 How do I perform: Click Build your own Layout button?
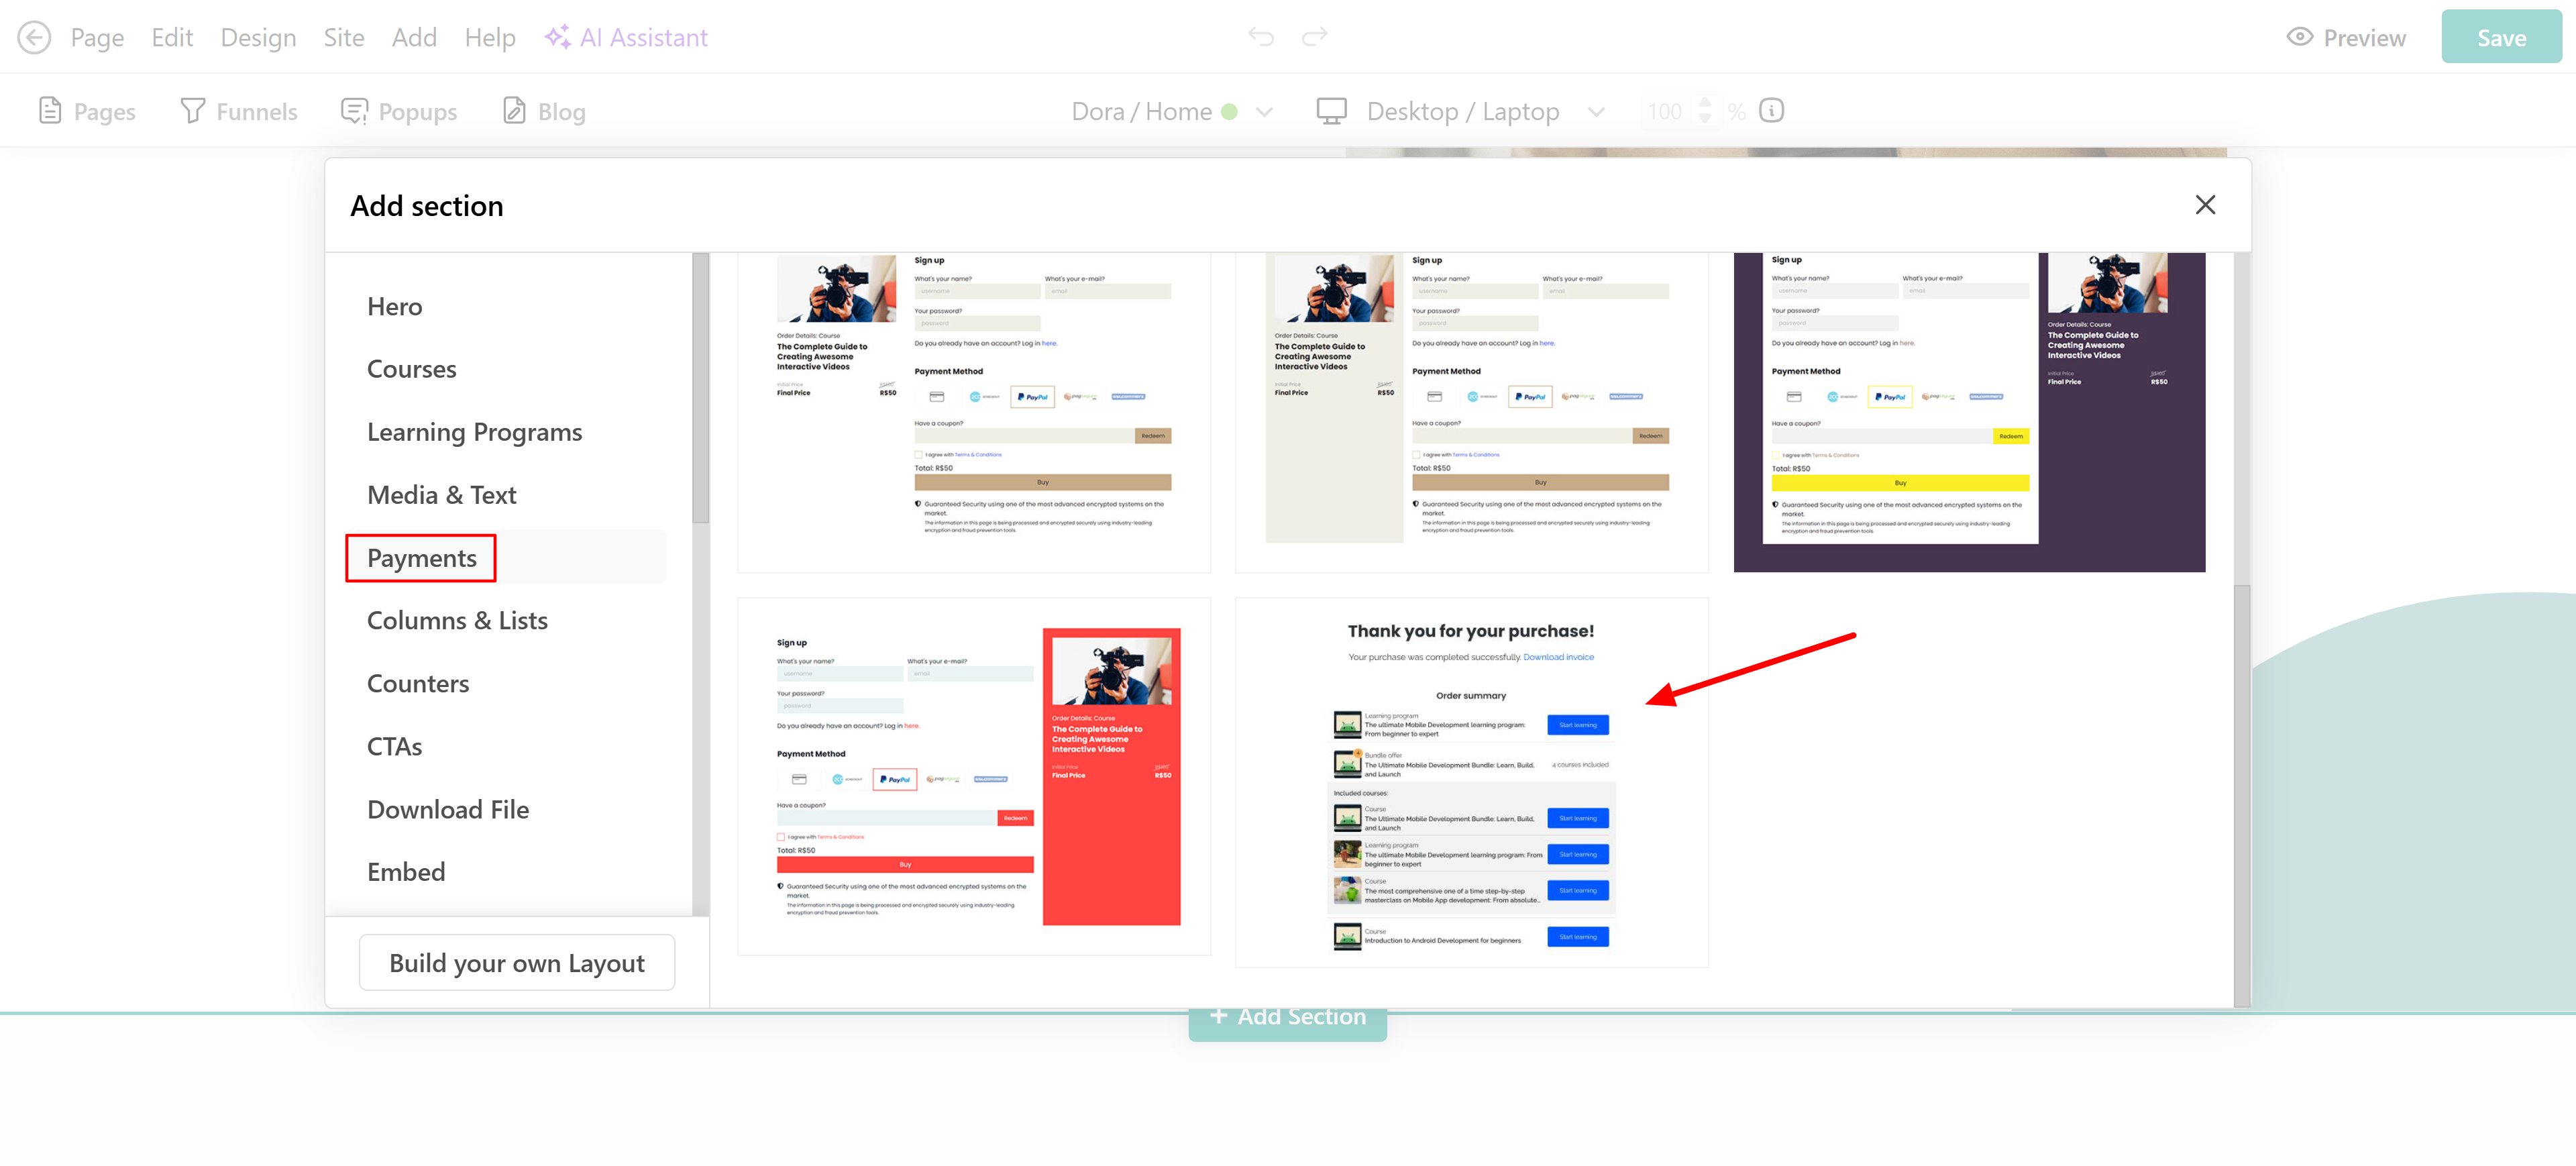click(x=516, y=963)
